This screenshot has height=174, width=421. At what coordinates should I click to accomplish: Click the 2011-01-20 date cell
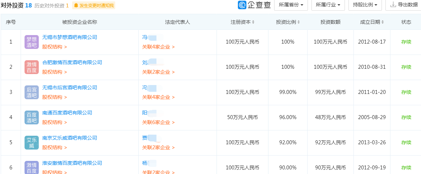point(372,92)
